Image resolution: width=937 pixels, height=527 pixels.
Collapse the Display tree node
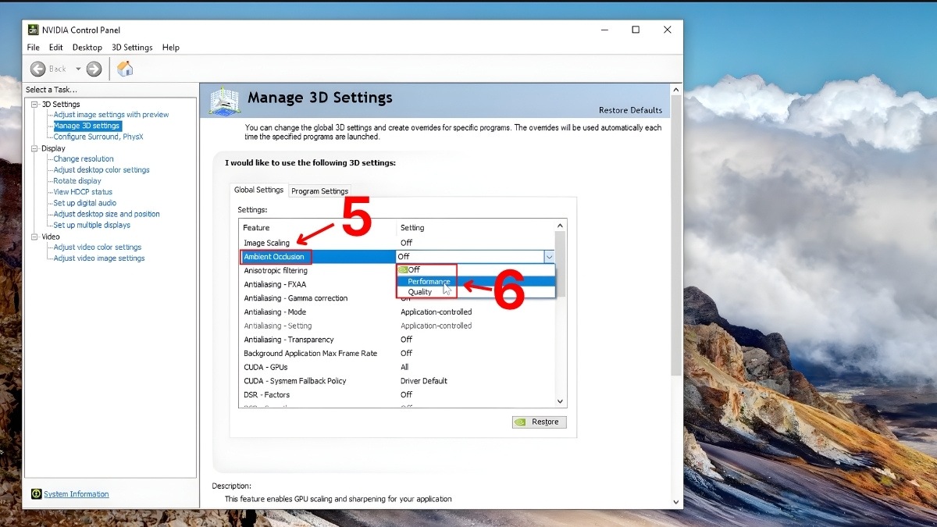tap(34, 148)
